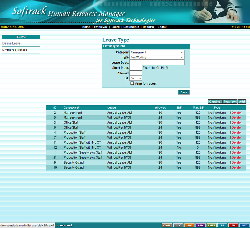Open the Reports menu
The width and height of the screenshot is (250, 228).
(148, 27)
